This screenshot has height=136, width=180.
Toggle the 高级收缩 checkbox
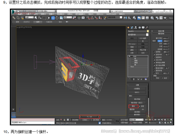pos(154,71)
